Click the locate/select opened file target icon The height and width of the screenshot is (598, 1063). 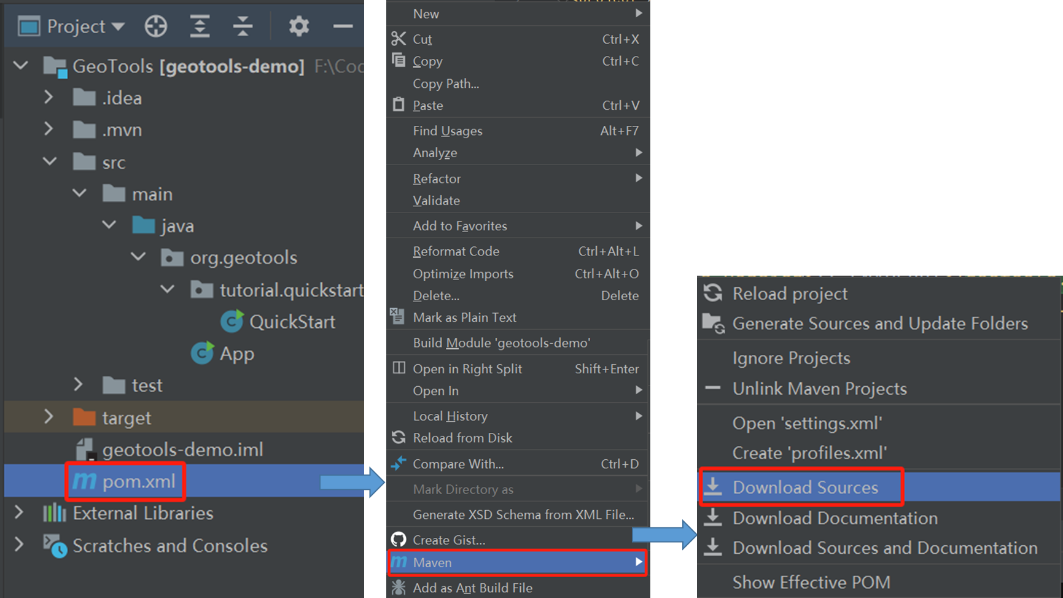click(156, 26)
